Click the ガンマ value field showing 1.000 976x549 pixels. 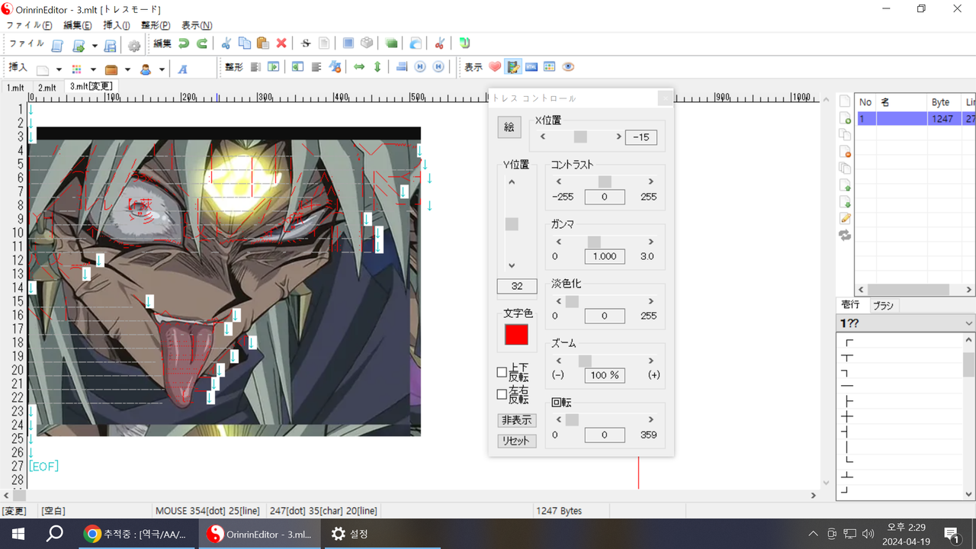[x=605, y=256]
